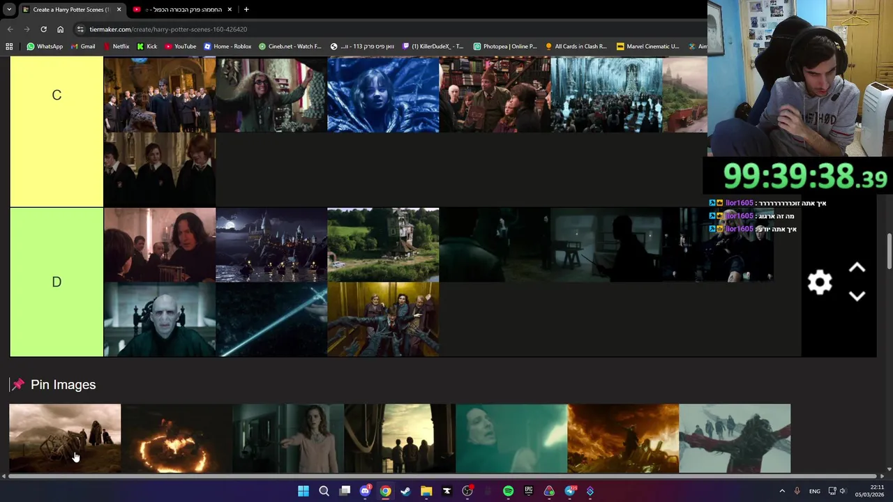Open the tier settings gear icon

click(x=820, y=282)
